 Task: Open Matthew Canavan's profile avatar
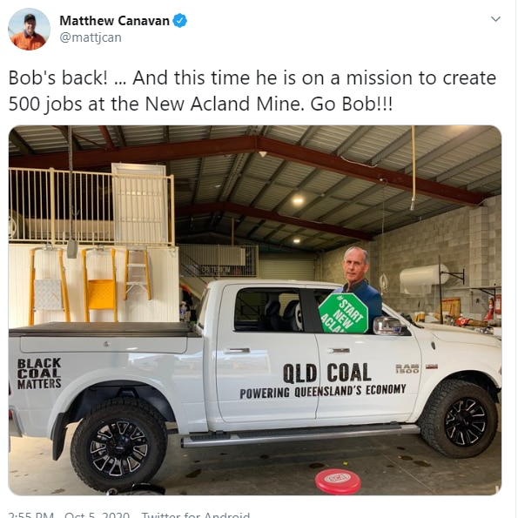(29, 29)
